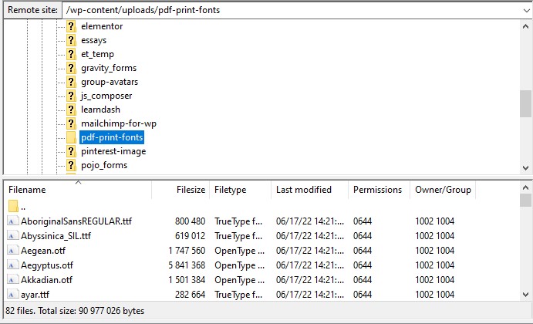Screen dimensions: 533x324
Task: Click the Abyssinica_SIL.ttf file icon
Action: [12, 236]
